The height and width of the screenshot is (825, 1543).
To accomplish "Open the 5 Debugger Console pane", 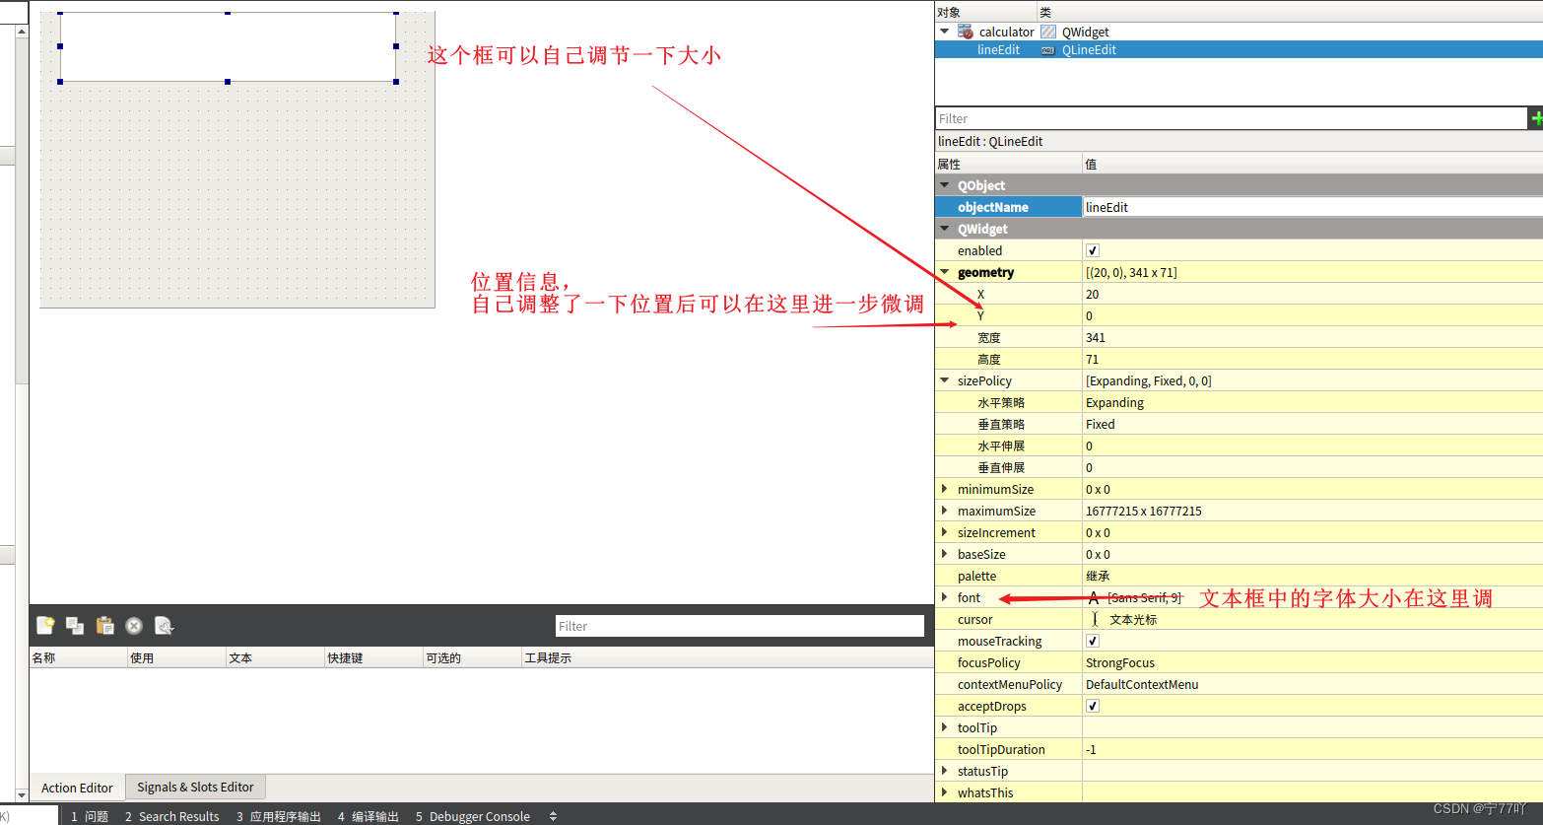I will tap(473, 816).
